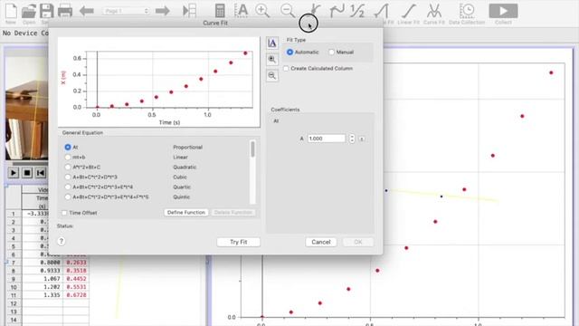Open the calculator icon in toolbar
The width and height of the screenshot is (579, 326).
click(220, 11)
